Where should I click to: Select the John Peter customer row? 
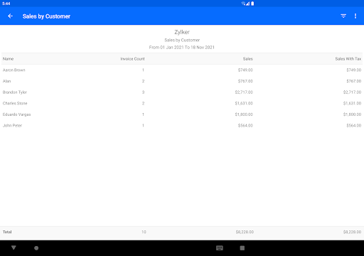(x=182, y=126)
